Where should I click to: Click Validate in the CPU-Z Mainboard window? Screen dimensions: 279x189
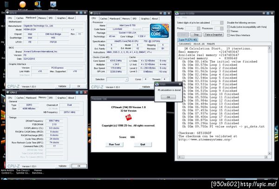point(62,86)
